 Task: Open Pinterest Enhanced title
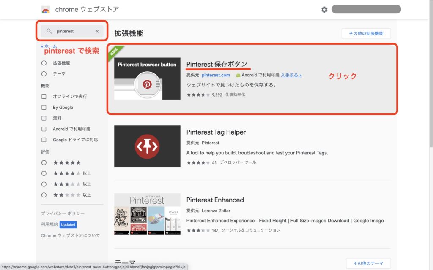pyautogui.click(x=215, y=200)
